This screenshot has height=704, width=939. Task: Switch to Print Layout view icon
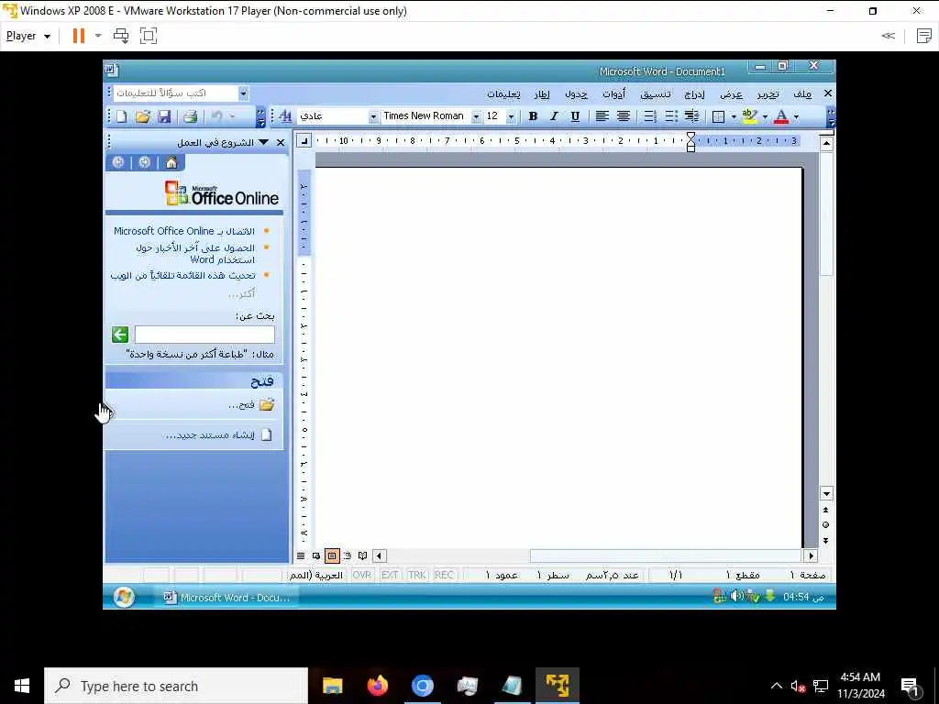click(x=332, y=556)
